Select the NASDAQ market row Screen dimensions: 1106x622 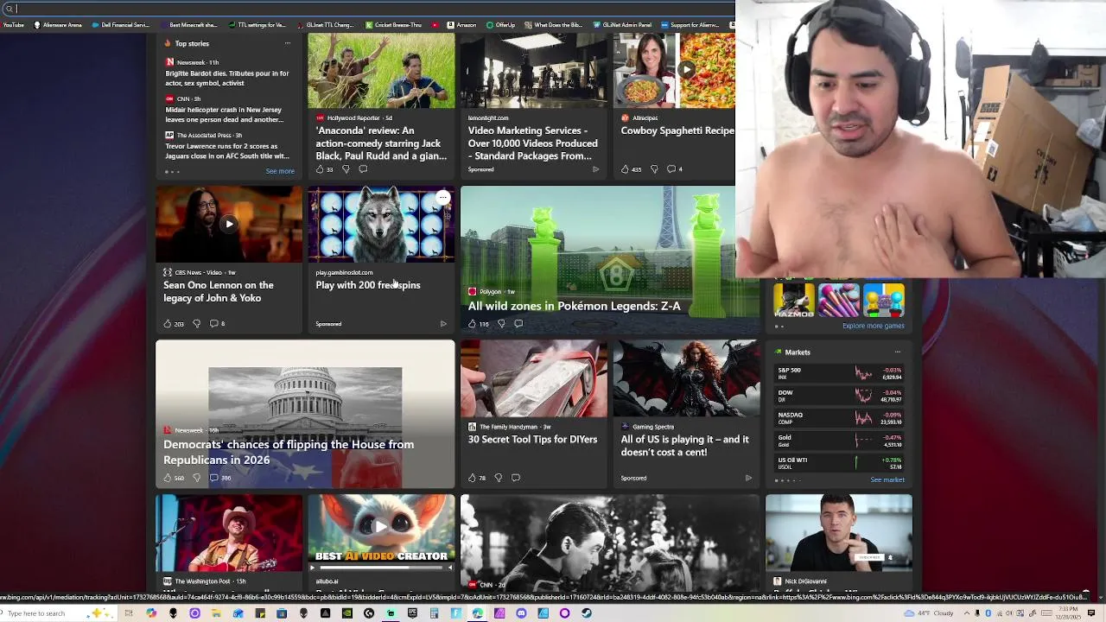tap(839, 418)
